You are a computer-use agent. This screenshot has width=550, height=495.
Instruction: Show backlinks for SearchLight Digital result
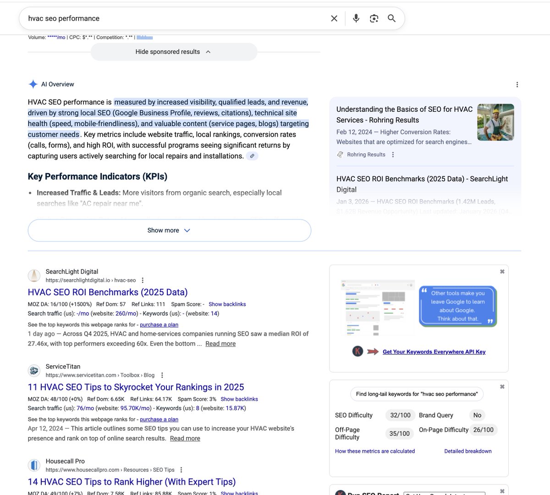227,304
